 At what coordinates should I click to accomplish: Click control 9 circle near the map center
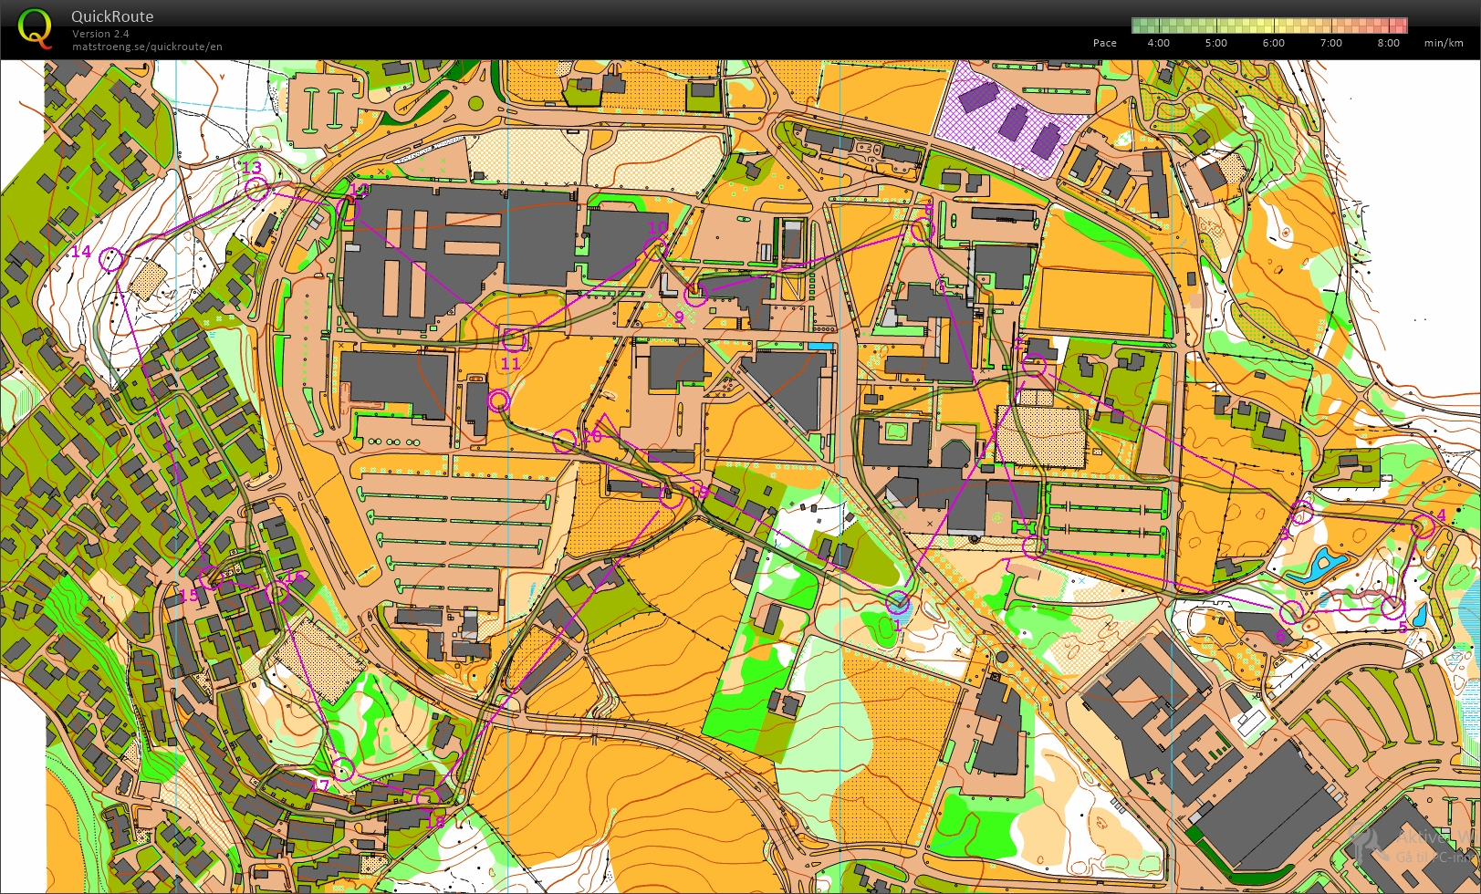click(696, 293)
